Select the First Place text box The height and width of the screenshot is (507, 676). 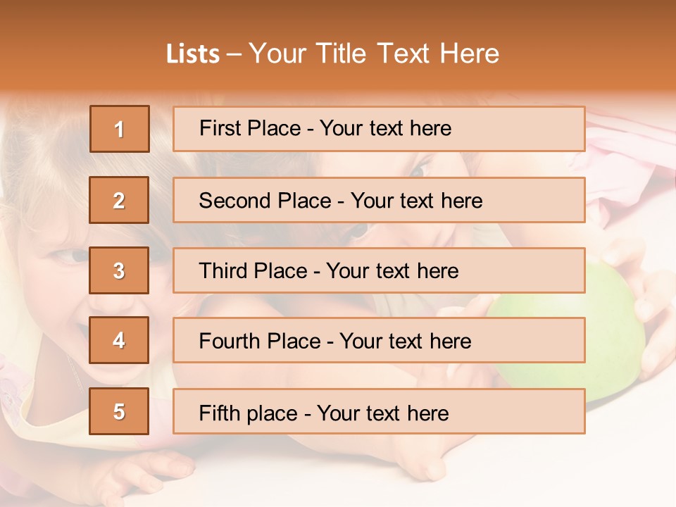click(379, 129)
